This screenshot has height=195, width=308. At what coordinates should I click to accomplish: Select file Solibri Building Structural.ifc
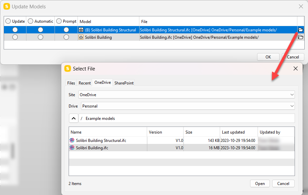tap(101, 140)
